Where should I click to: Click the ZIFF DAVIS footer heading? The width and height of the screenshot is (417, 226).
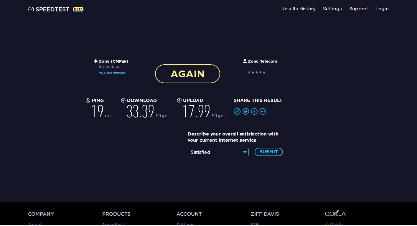[x=265, y=214]
